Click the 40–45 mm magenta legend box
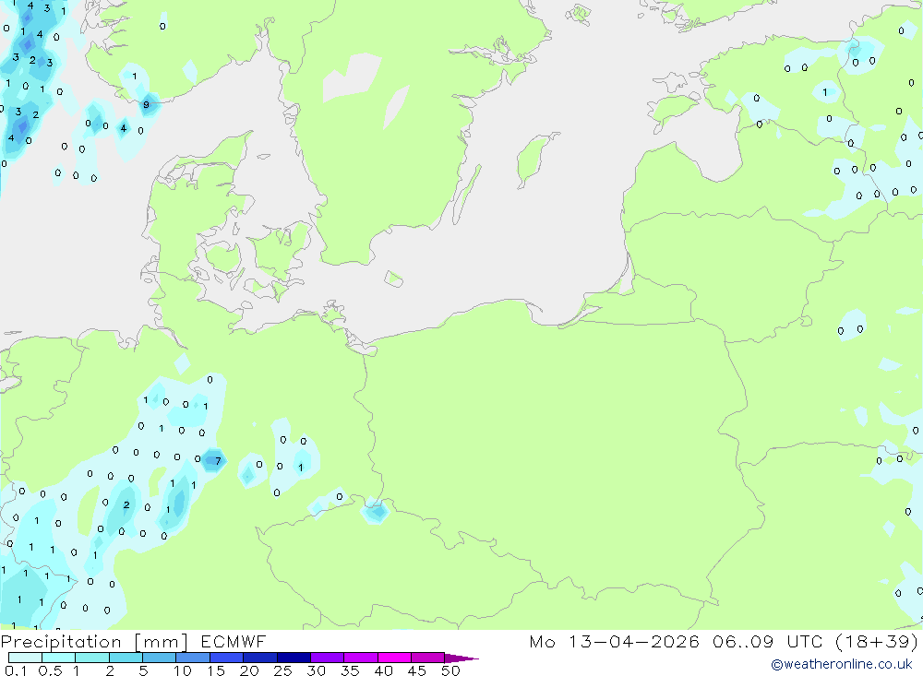This screenshot has height=676, width=923. pyautogui.click(x=394, y=658)
